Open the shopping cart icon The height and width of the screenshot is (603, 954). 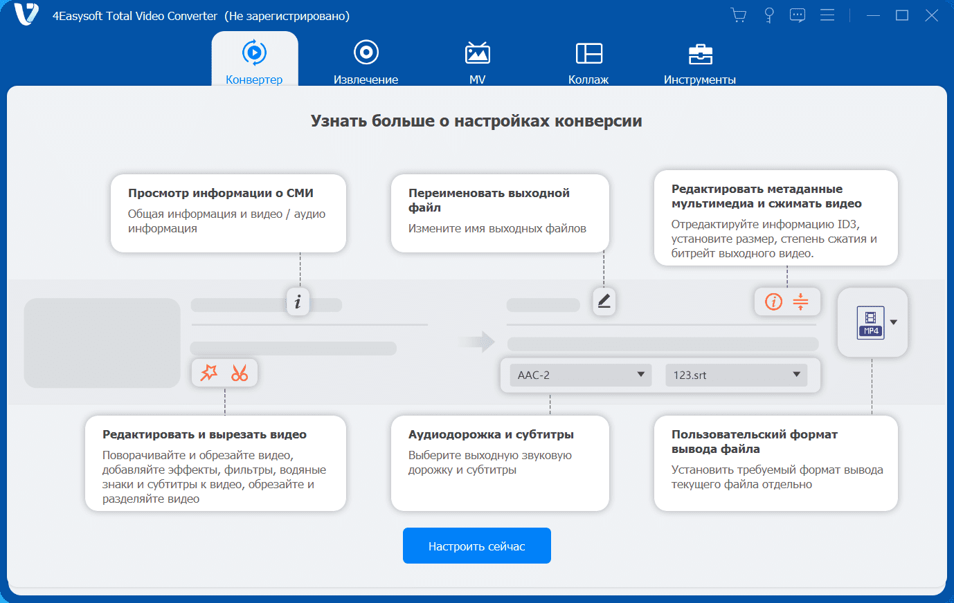[x=739, y=15]
